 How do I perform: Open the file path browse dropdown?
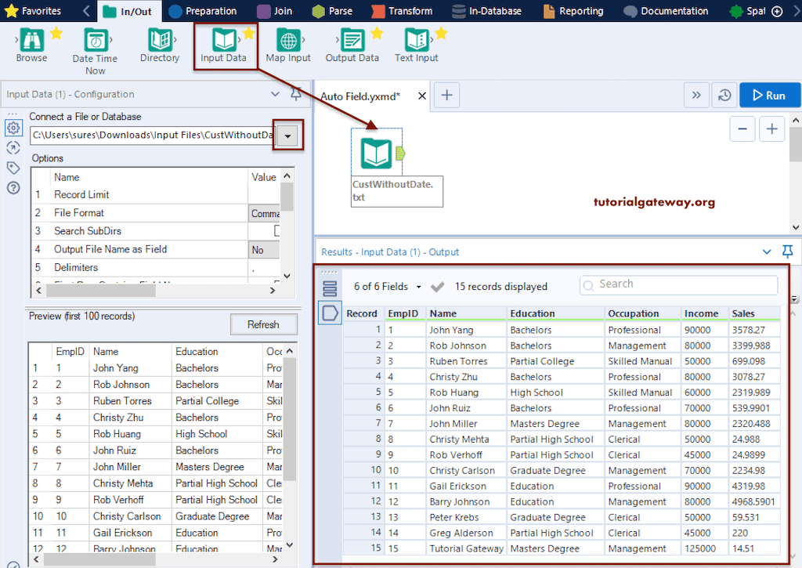click(x=287, y=135)
